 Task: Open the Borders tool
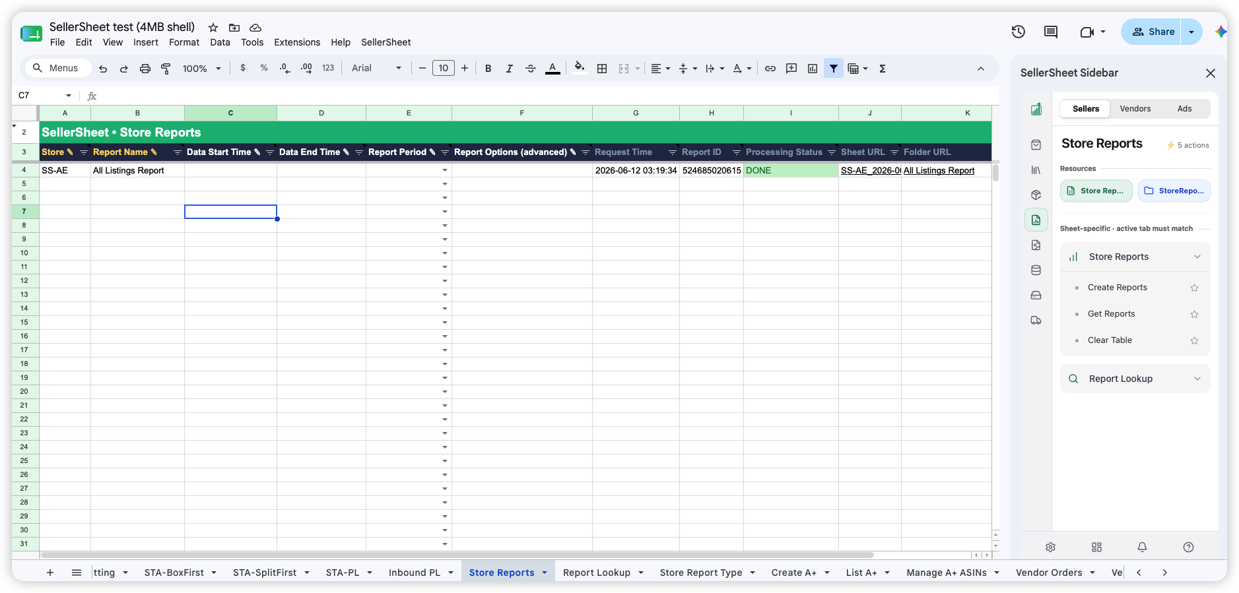pyautogui.click(x=602, y=69)
